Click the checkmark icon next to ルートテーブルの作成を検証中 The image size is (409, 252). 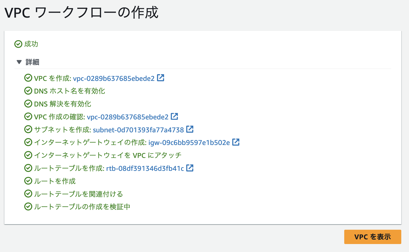click(x=28, y=206)
